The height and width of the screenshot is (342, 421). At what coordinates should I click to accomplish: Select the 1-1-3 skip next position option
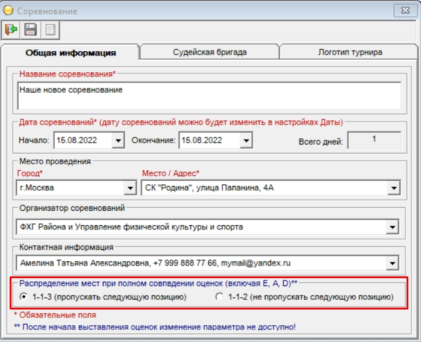point(23,296)
